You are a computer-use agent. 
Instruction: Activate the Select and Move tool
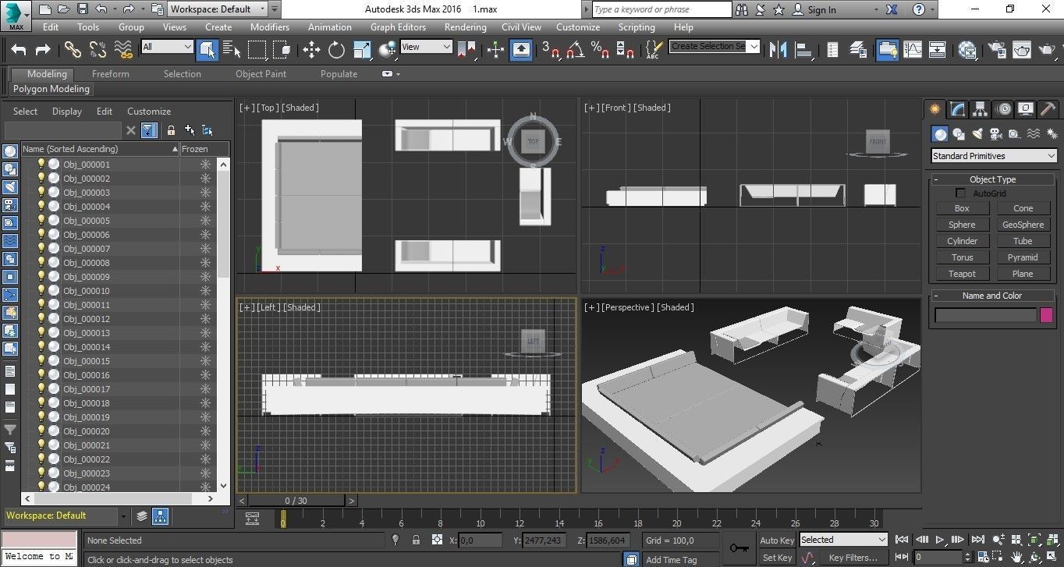click(311, 49)
